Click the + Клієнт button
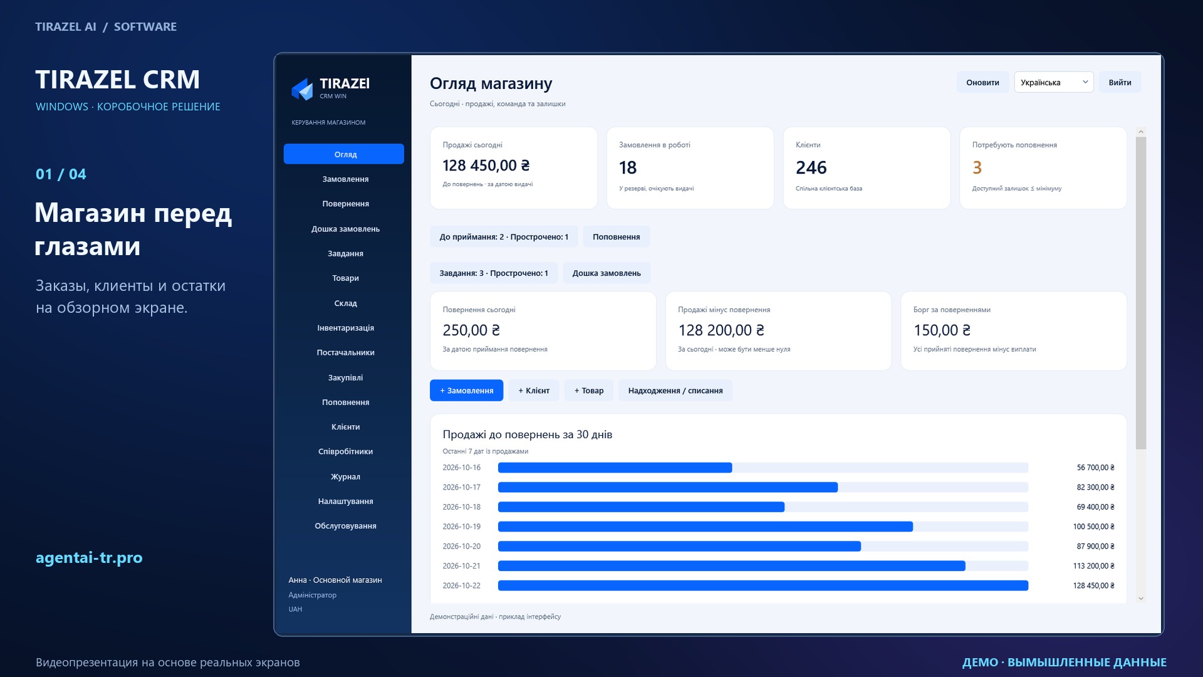1203x677 pixels. click(533, 390)
